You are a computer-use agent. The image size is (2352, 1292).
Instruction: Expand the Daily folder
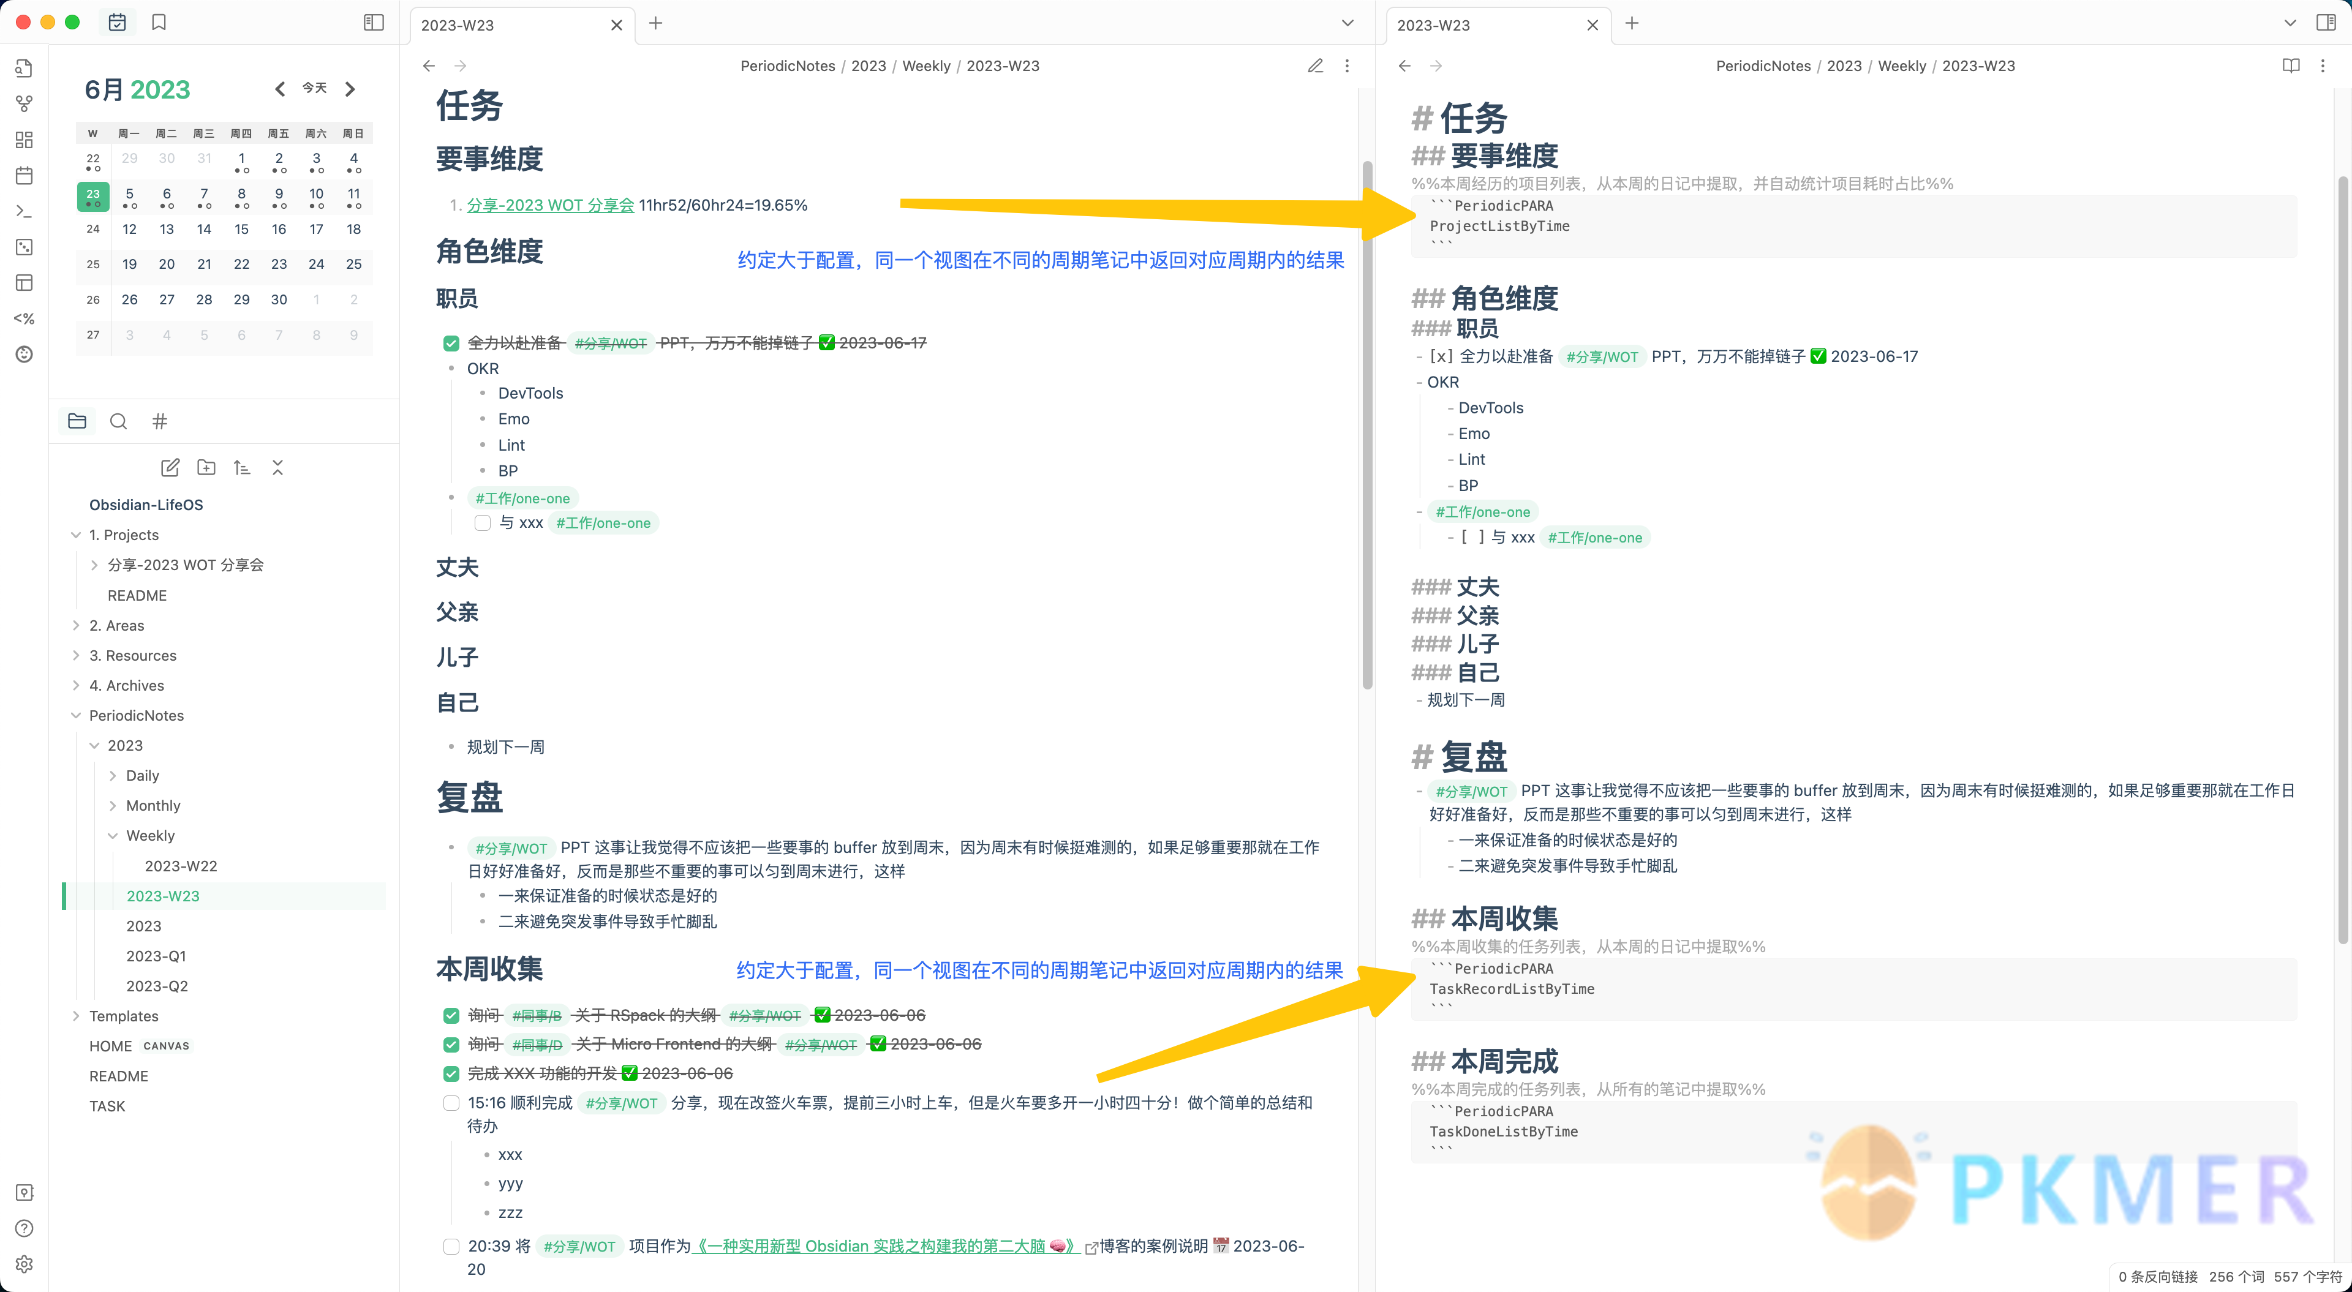click(112, 776)
